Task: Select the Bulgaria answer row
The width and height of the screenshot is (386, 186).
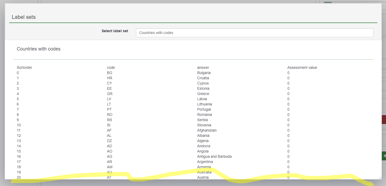Action: 204,73
